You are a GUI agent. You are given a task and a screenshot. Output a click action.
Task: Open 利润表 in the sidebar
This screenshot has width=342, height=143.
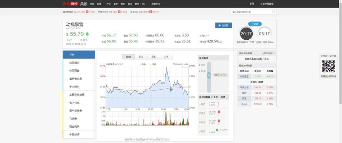pyautogui.click(x=79, y=118)
